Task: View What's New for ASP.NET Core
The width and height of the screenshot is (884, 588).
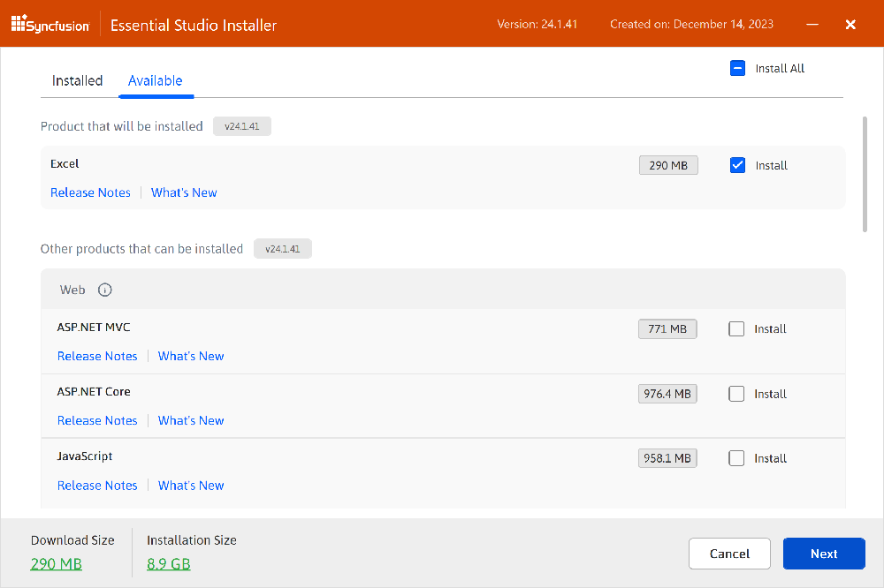Action: [x=191, y=420]
